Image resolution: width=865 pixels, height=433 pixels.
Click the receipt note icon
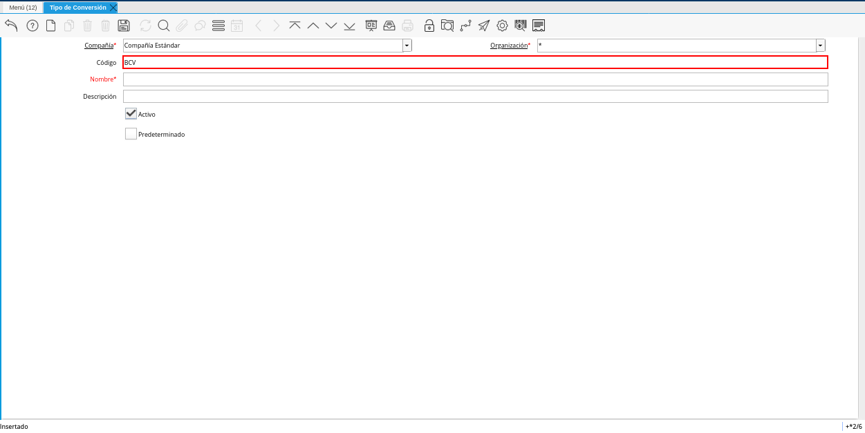tap(539, 26)
